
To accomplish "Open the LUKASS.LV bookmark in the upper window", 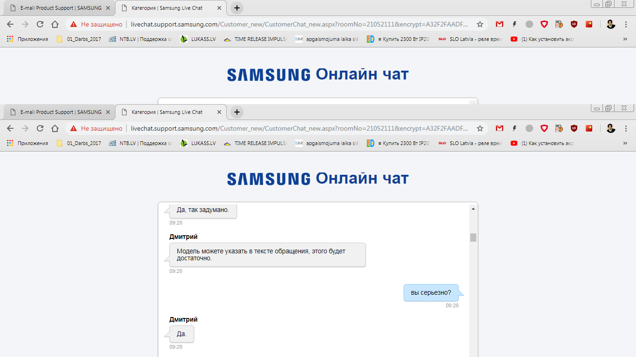I will pos(198,39).
